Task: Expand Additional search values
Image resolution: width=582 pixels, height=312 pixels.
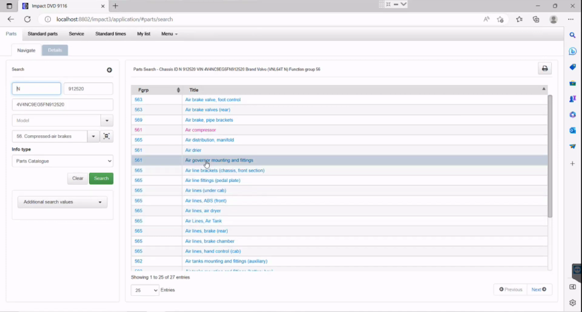Action: (x=62, y=202)
